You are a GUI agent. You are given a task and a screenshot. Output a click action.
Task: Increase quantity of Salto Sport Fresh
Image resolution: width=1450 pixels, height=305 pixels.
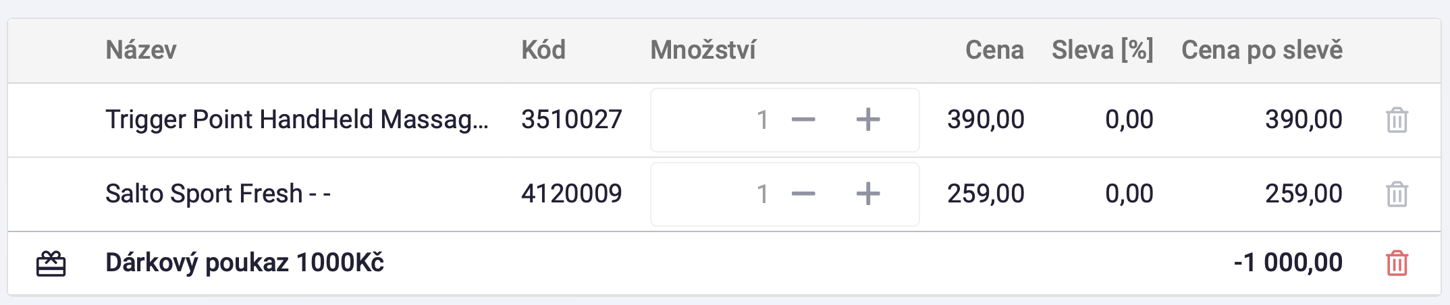point(868,194)
